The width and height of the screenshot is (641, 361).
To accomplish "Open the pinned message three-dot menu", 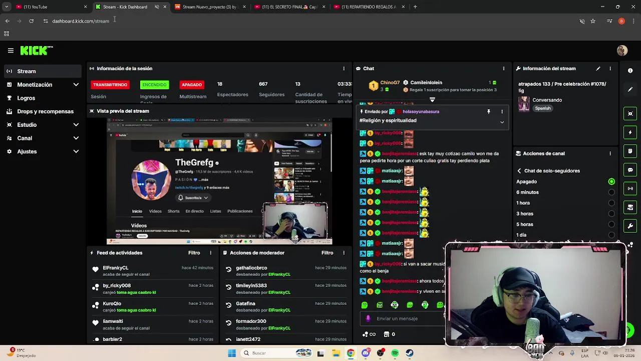I will click(502, 112).
